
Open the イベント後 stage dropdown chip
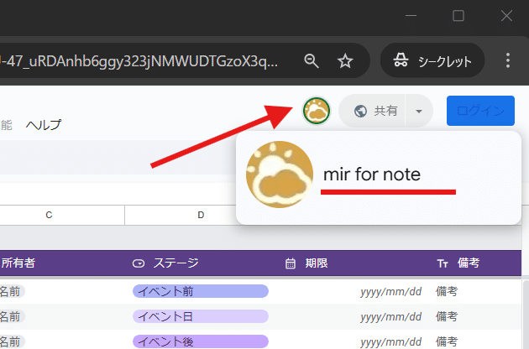pos(201,341)
